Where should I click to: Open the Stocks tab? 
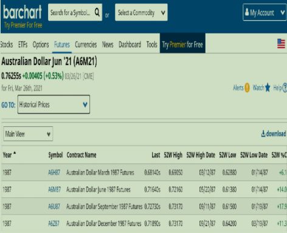point(7,44)
